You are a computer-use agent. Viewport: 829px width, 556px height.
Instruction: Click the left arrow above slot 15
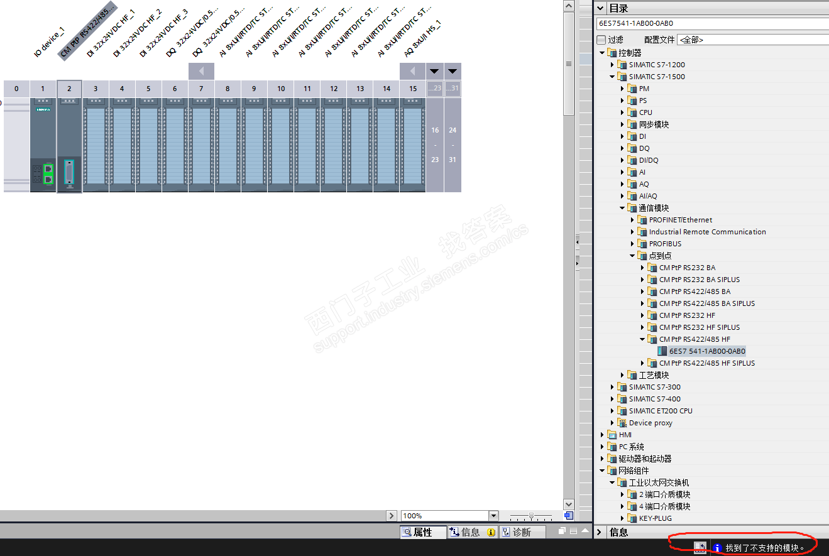412,71
